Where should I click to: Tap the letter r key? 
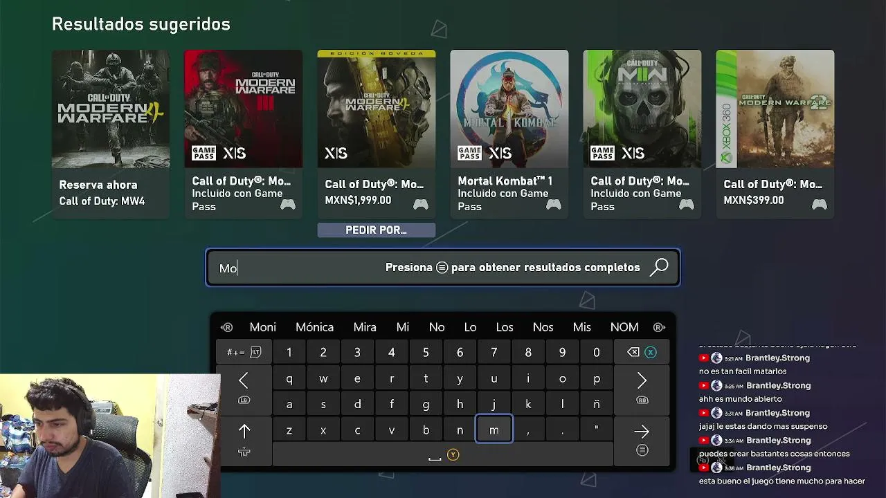pyautogui.click(x=392, y=379)
